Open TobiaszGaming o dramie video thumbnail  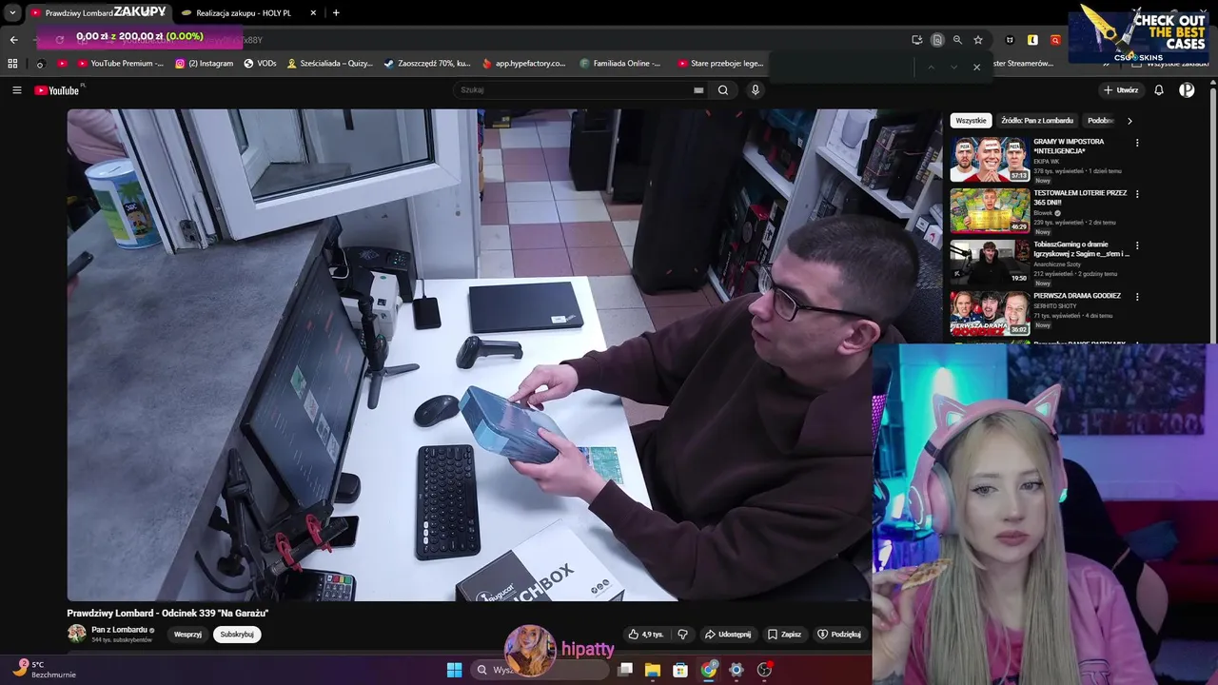coord(990,262)
